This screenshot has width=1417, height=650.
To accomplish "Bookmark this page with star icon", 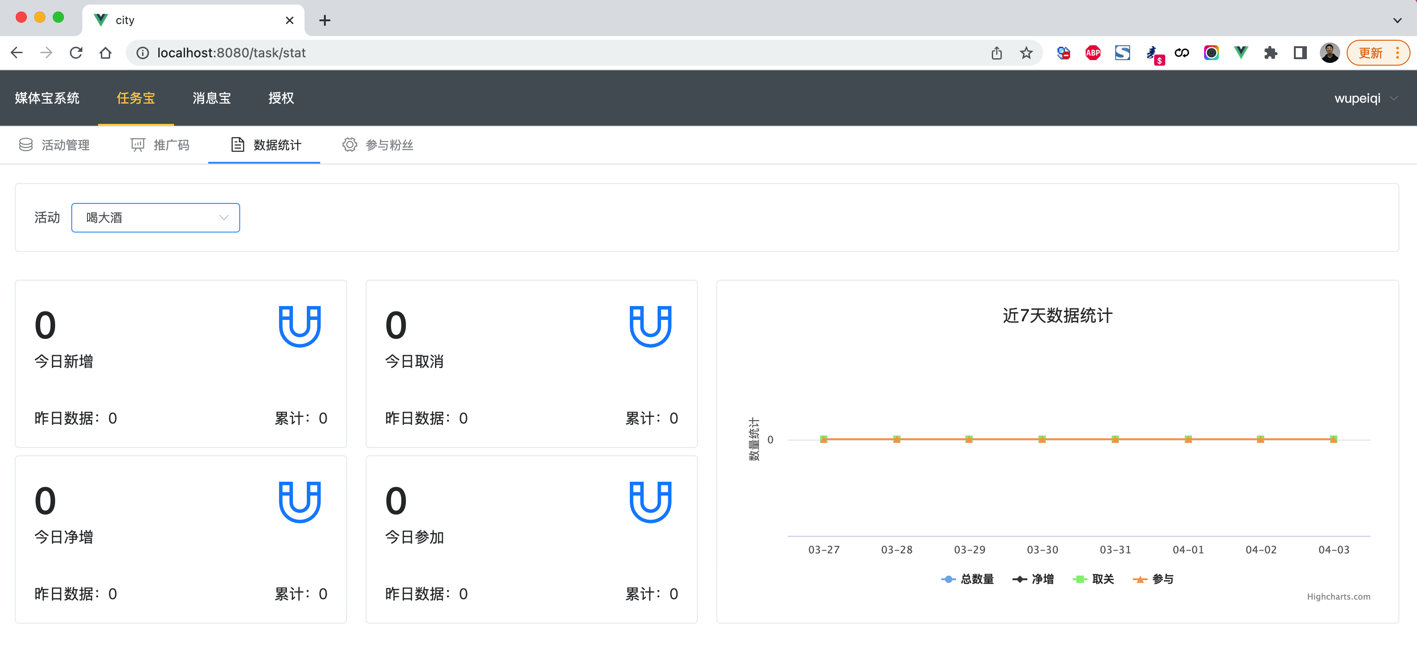I will pos(1026,53).
